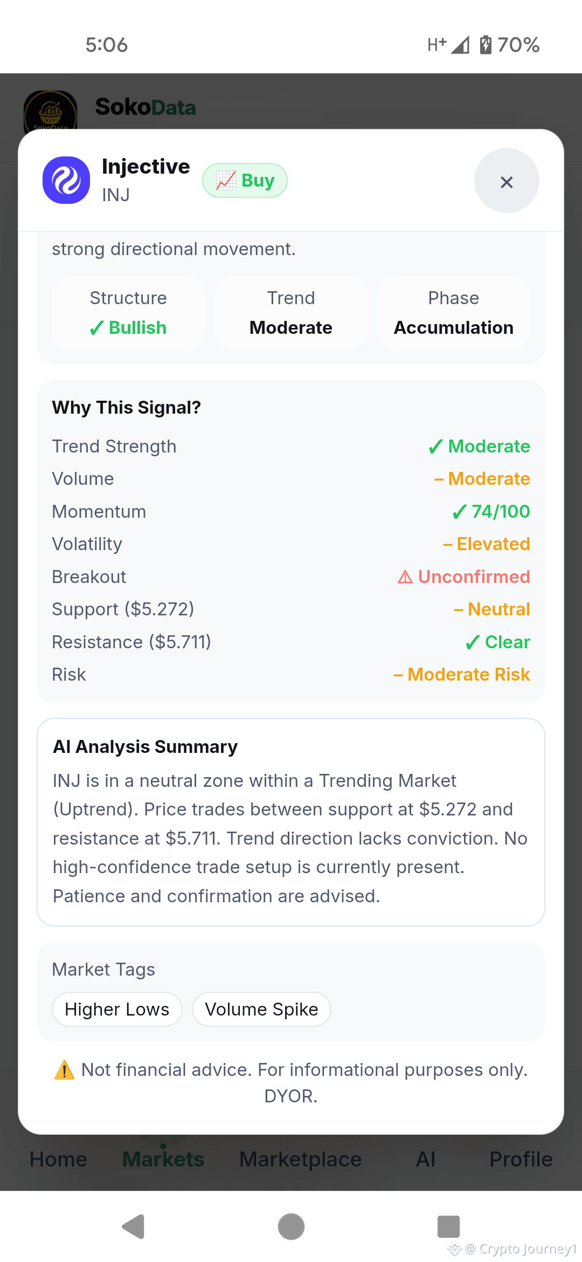
Task: Tap the Phase Accumulation card
Action: tap(454, 313)
